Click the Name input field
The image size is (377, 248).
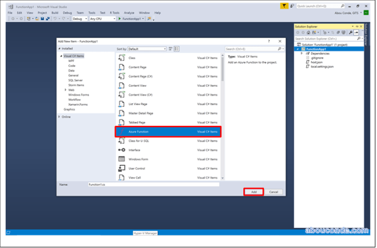click(153, 185)
